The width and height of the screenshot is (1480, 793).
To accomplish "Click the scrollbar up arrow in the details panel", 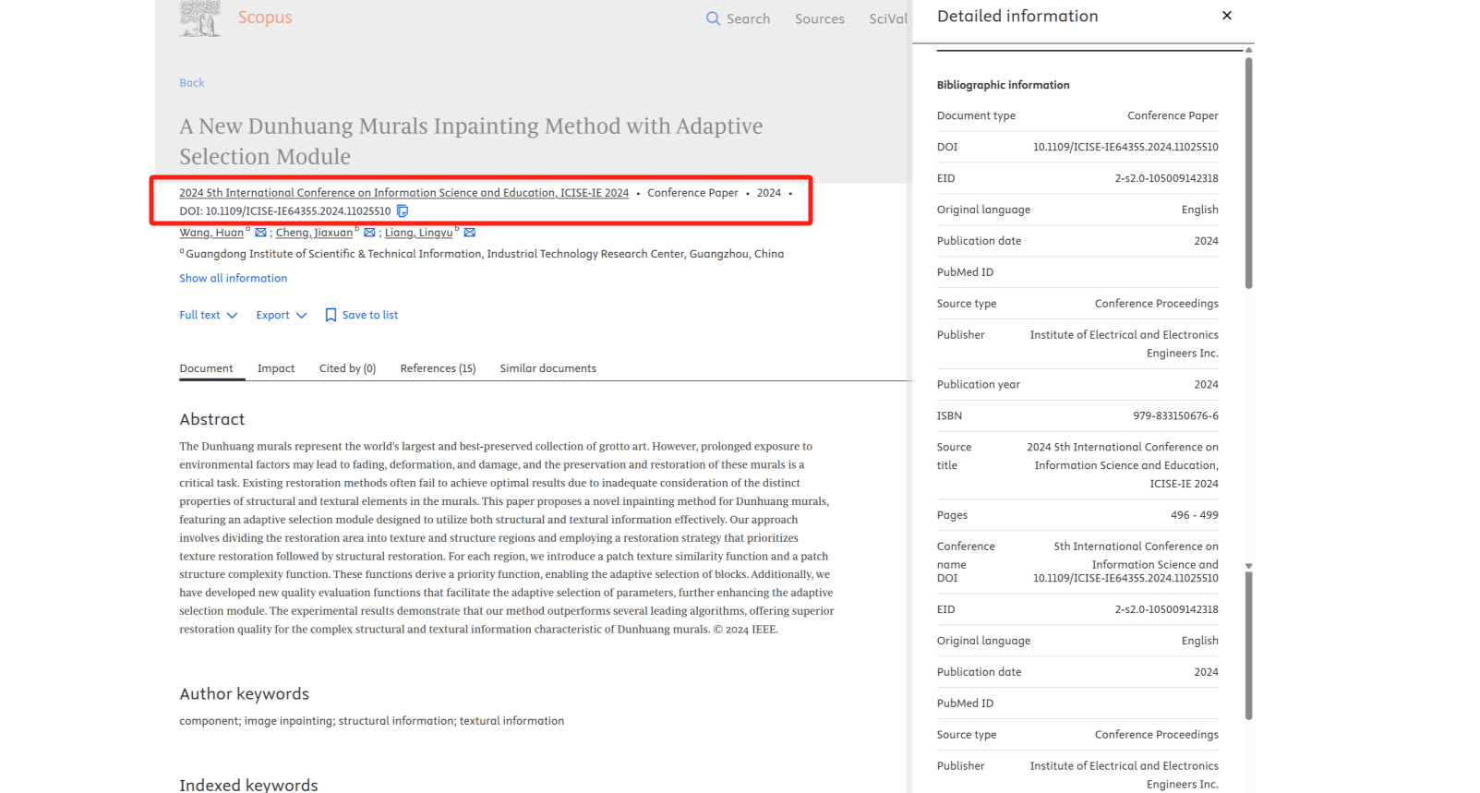I will pos(1248,50).
